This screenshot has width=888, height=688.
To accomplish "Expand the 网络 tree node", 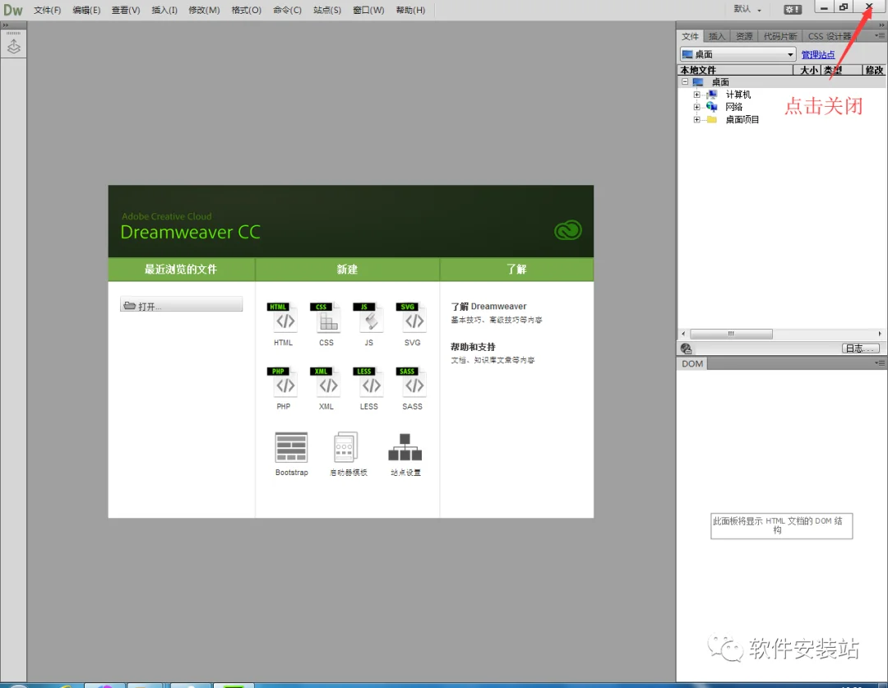I will coord(697,107).
